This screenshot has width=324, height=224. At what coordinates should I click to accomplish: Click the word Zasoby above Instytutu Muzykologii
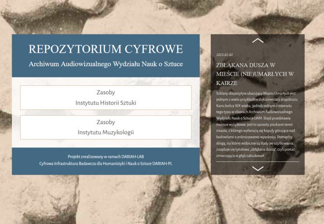tap(106, 122)
